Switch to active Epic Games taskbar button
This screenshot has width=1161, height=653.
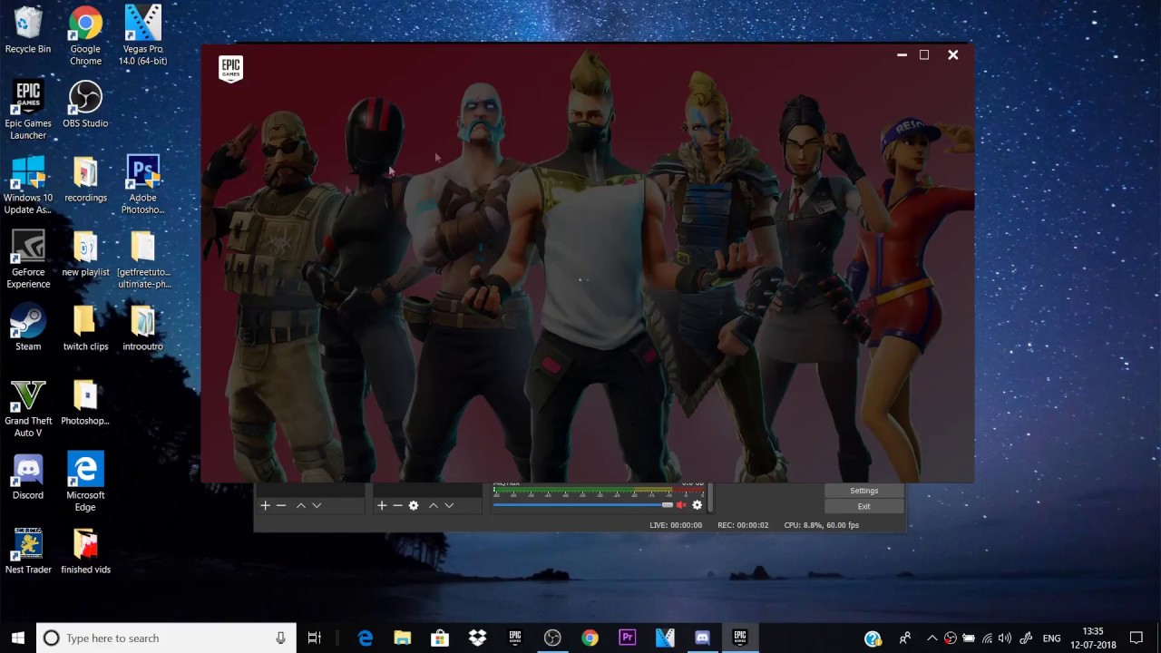(x=739, y=638)
